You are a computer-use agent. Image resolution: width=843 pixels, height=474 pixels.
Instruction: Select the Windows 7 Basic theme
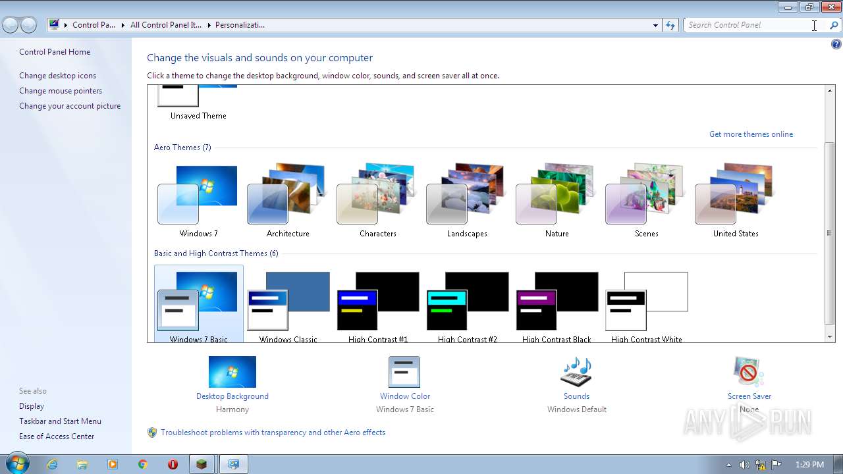coord(198,304)
